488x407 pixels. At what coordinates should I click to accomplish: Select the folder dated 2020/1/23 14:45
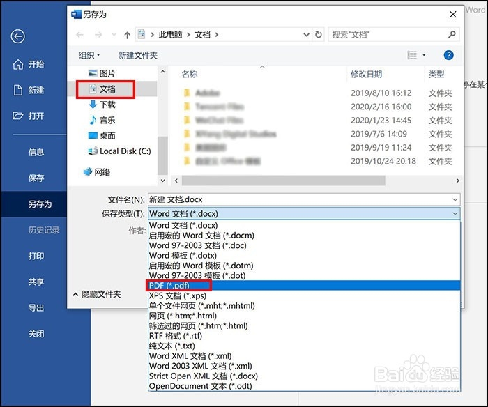[317, 120]
